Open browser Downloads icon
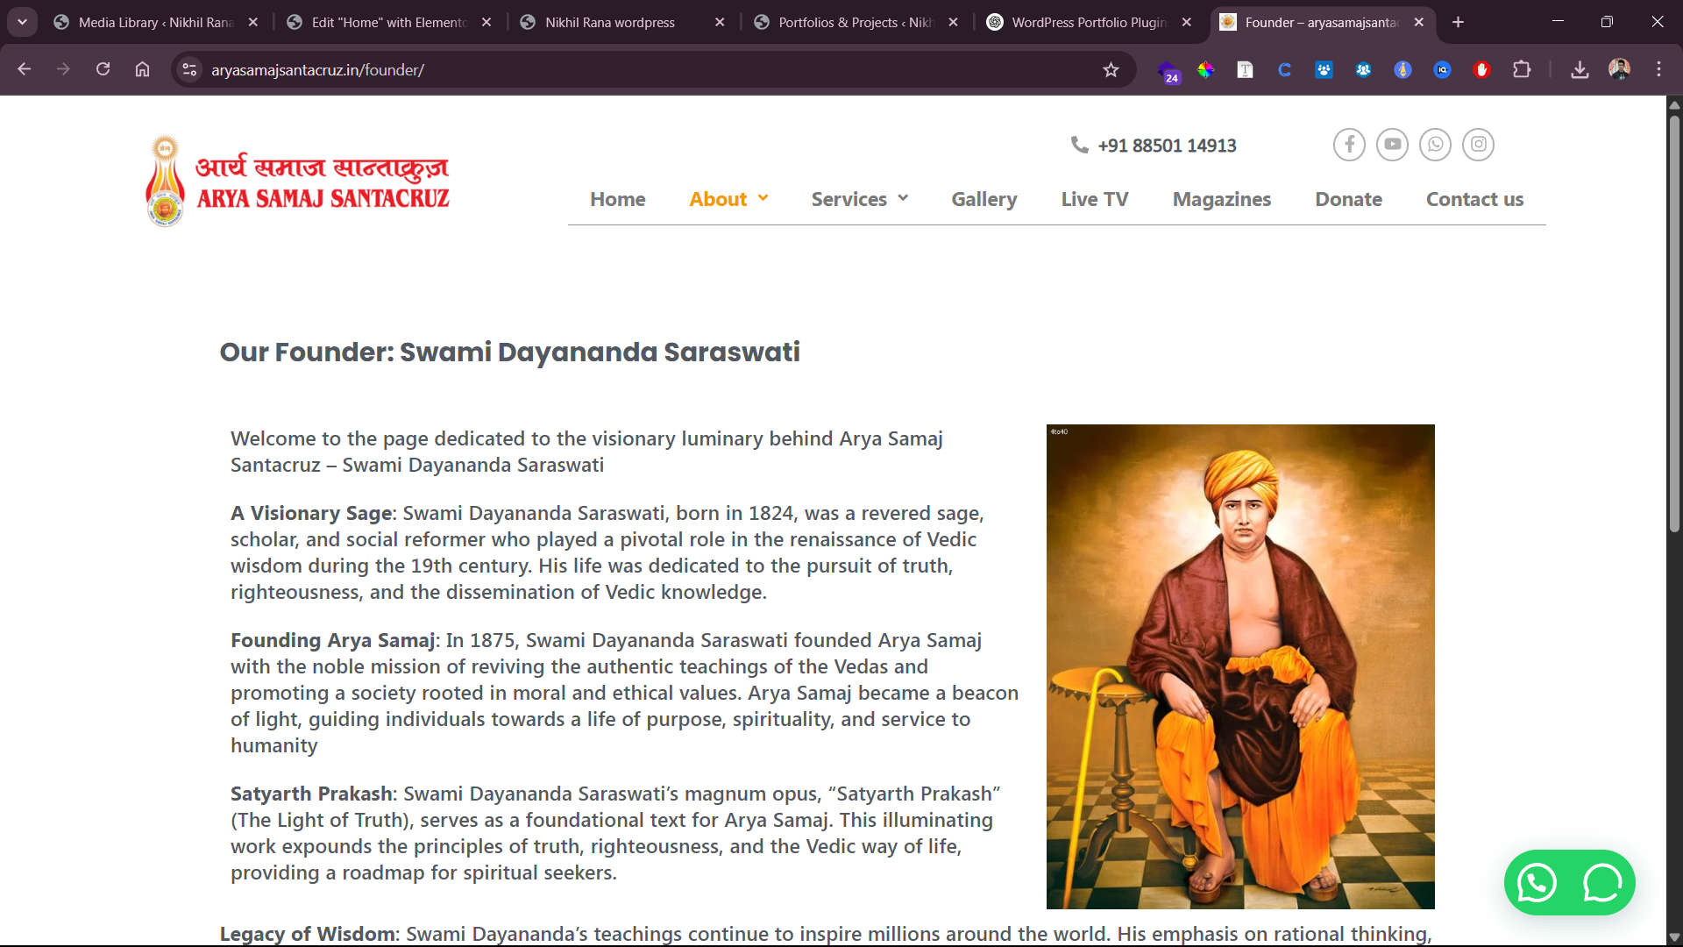 tap(1580, 70)
